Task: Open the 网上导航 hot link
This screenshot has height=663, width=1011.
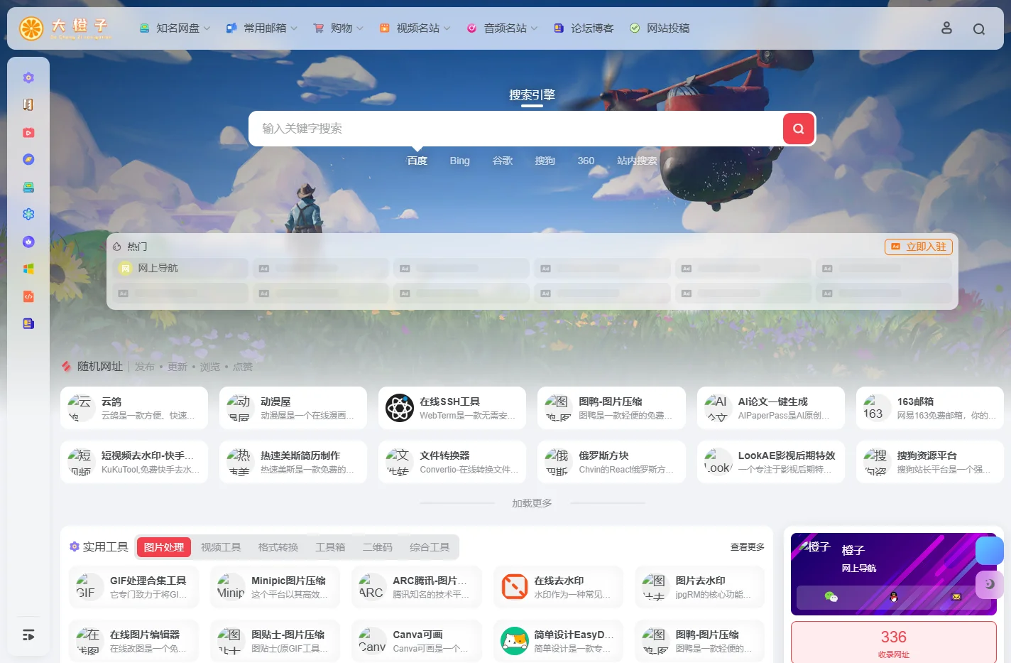Action: pos(180,269)
